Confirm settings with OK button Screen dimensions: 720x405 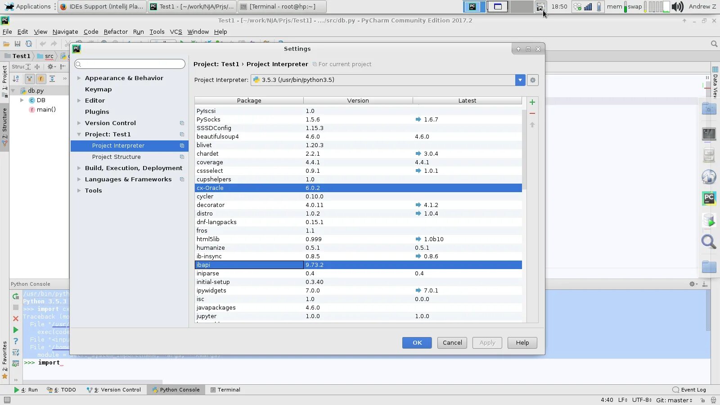click(417, 343)
